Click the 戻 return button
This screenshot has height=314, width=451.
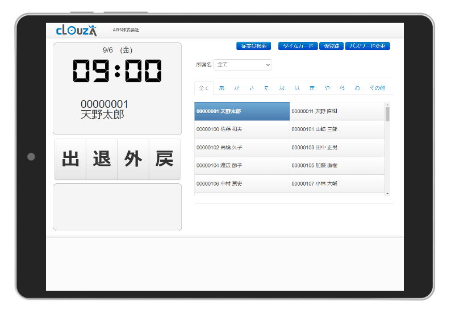point(165,160)
